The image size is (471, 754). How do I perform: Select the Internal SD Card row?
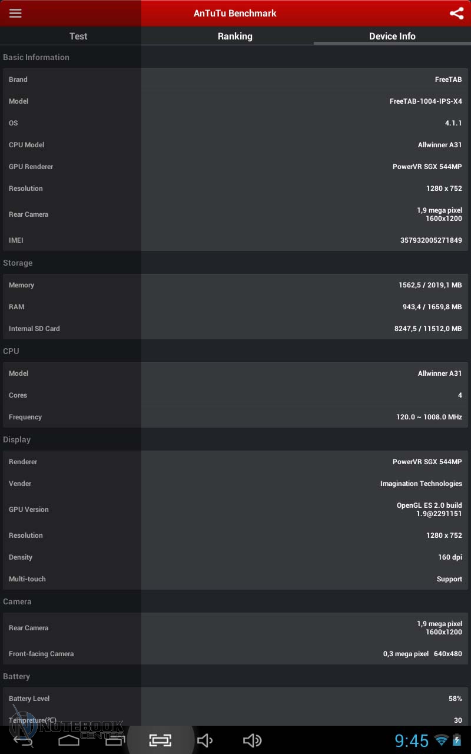[x=235, y=329]
